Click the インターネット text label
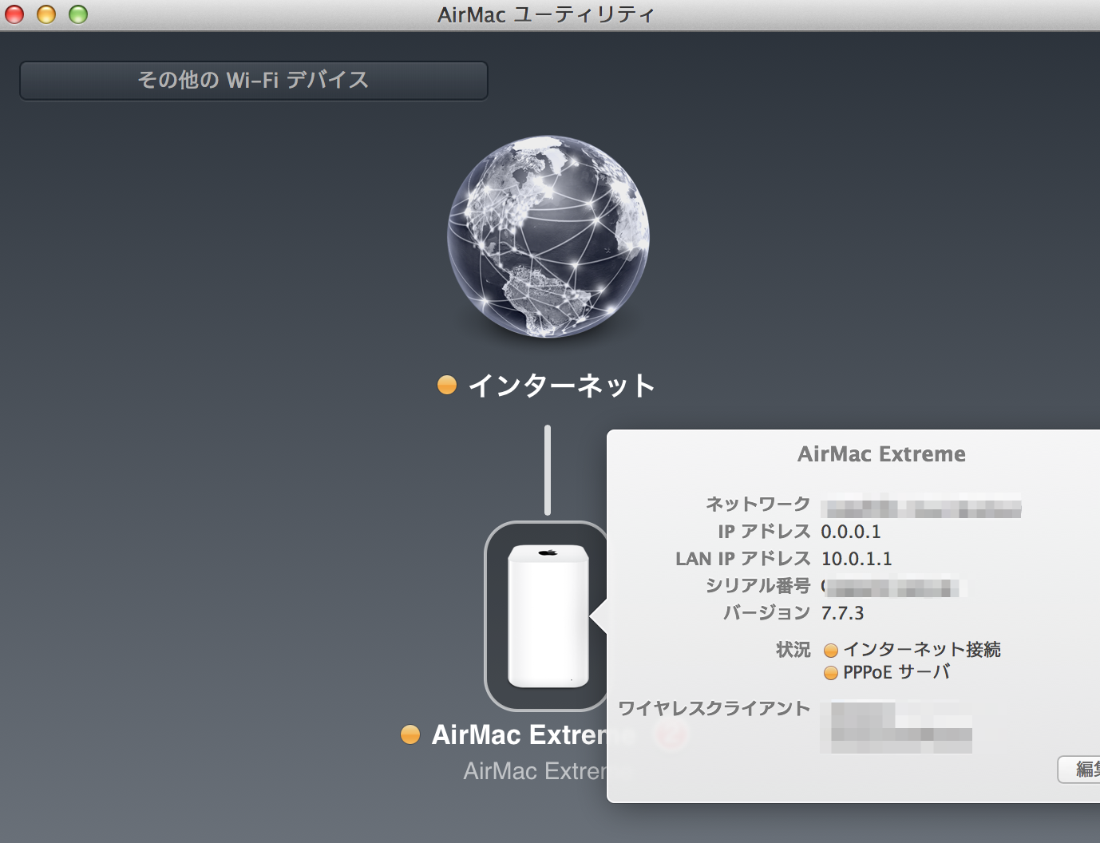The image size is (1100, 843). click(x=561, y=386)
